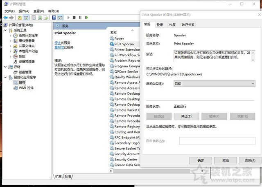Click the Refresh toolbar icon

coord(40,18)
